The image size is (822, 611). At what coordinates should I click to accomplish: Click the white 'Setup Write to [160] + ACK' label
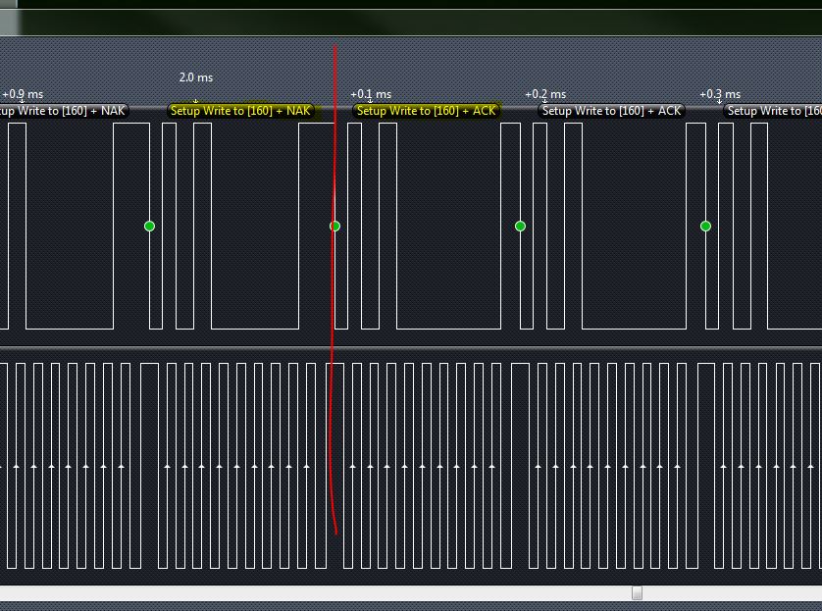pos(611,111)
